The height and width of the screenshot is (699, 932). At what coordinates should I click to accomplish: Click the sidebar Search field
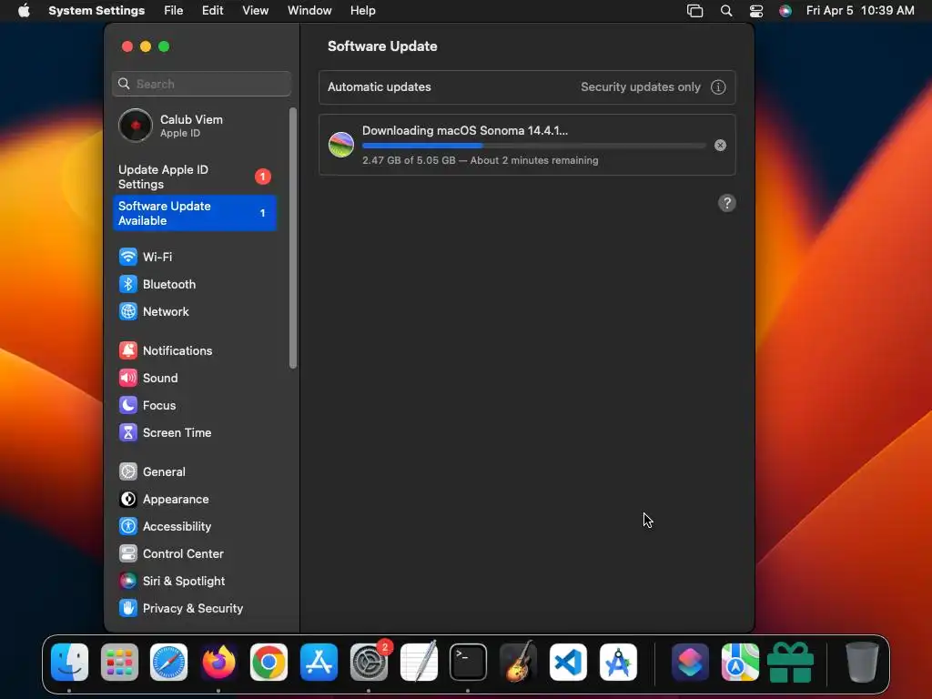201,84
